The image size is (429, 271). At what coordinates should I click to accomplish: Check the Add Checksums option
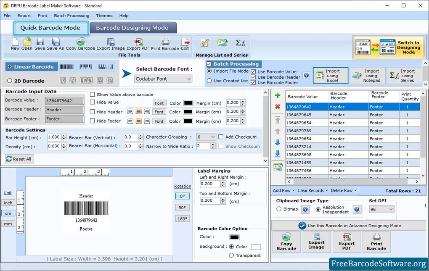pyautogui.click(x=222, y=137)
